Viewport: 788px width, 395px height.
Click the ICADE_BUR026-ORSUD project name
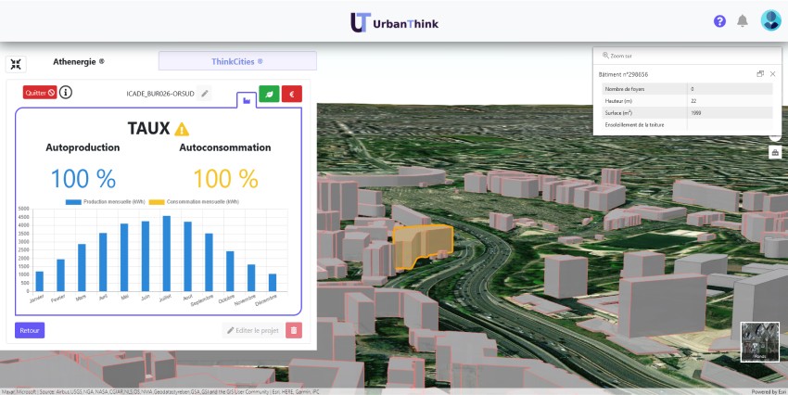pos(160,94)
